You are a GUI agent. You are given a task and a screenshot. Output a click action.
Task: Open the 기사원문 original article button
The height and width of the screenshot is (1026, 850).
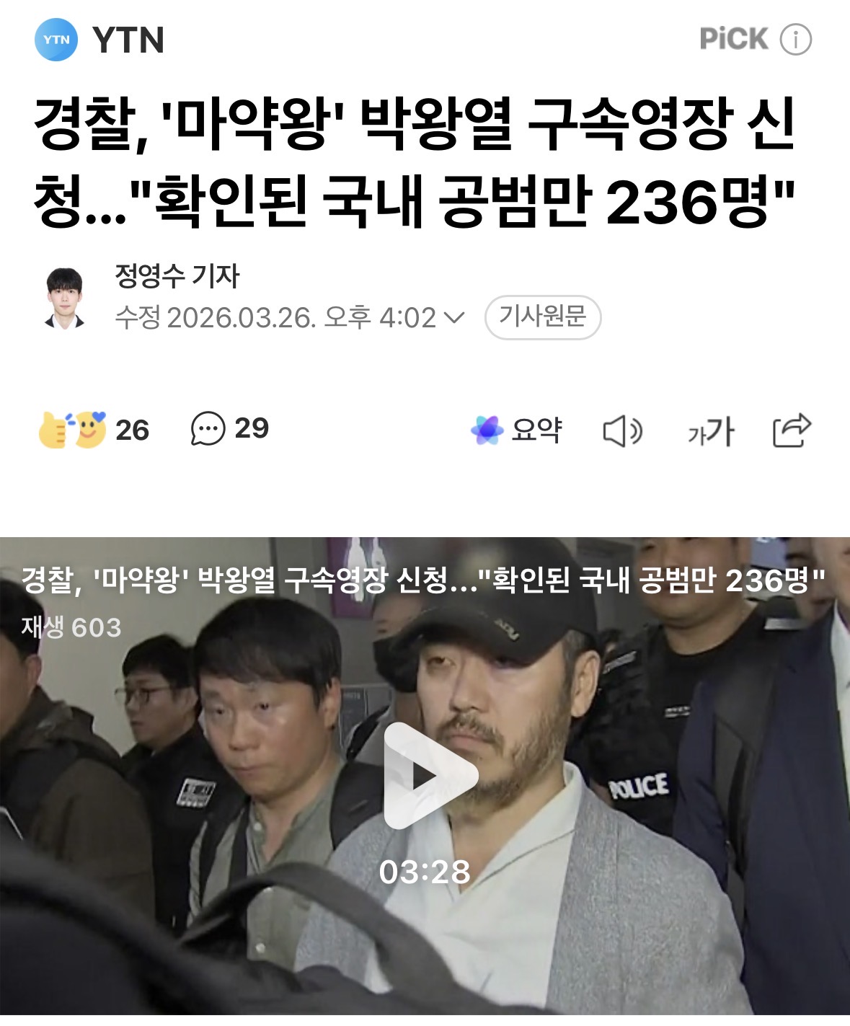pos(543,317)
